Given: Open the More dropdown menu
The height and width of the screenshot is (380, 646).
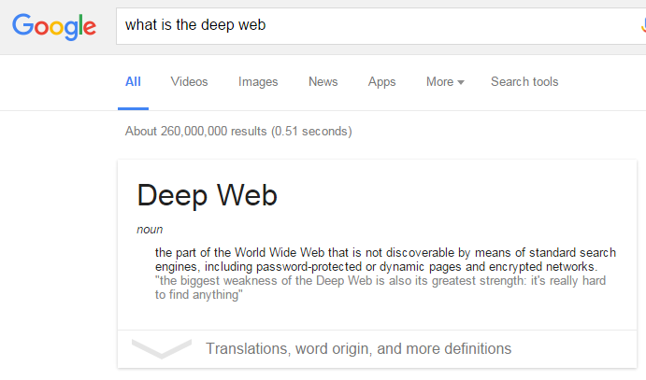Looking at the screenshot, I should click(x=445, y=82).
